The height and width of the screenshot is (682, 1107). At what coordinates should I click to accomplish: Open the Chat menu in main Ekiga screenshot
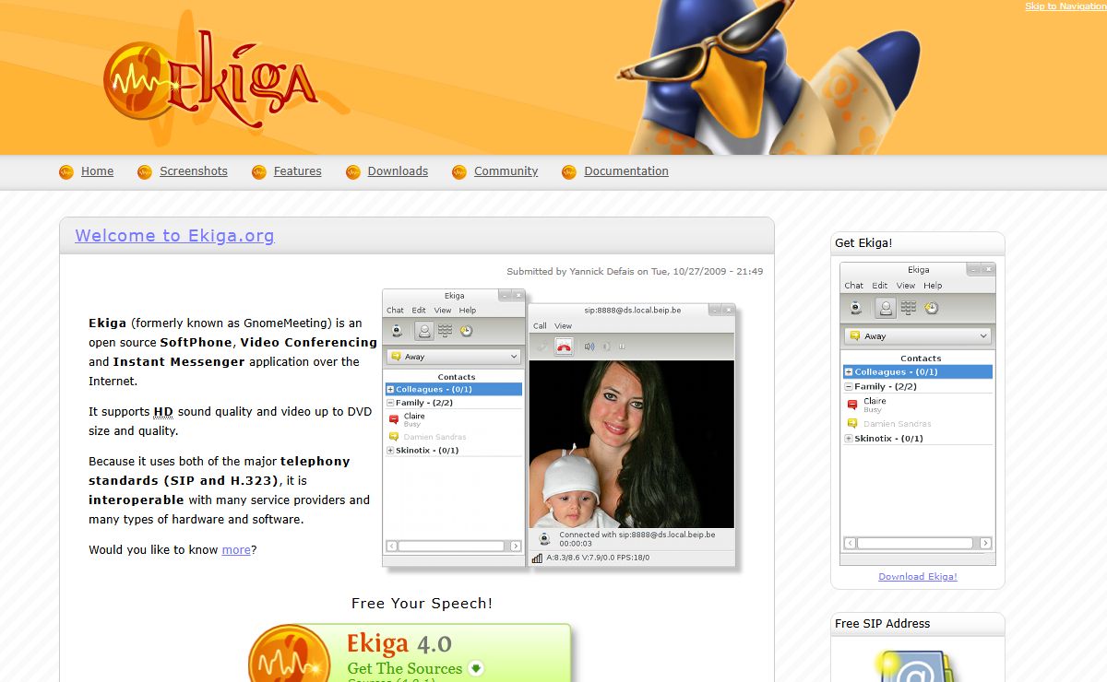point(395,311)
